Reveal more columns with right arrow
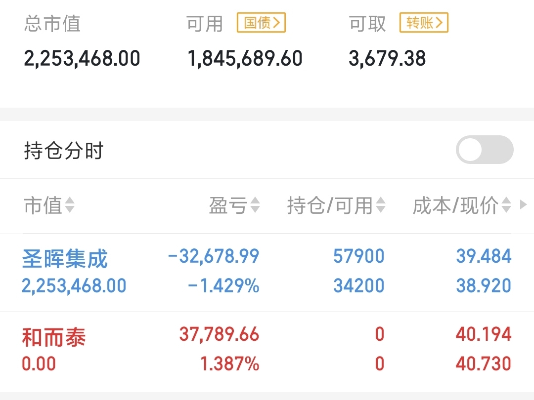Screen dimensions: 534x400 click(x=524, y=205)
